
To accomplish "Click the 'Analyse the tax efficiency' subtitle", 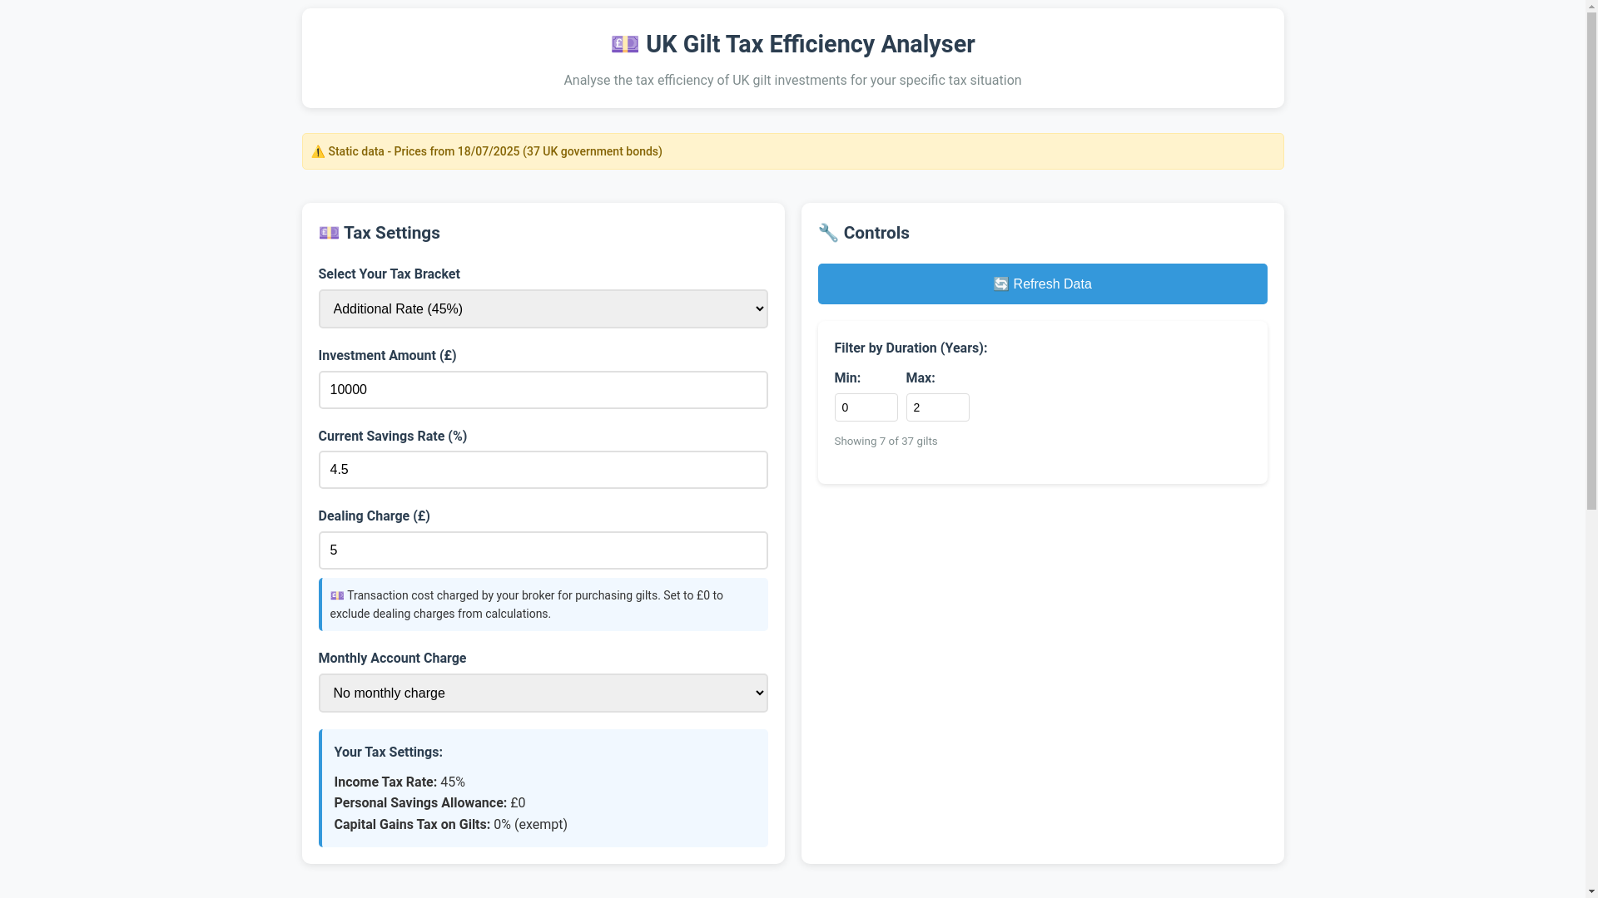I will pos(792,81).
